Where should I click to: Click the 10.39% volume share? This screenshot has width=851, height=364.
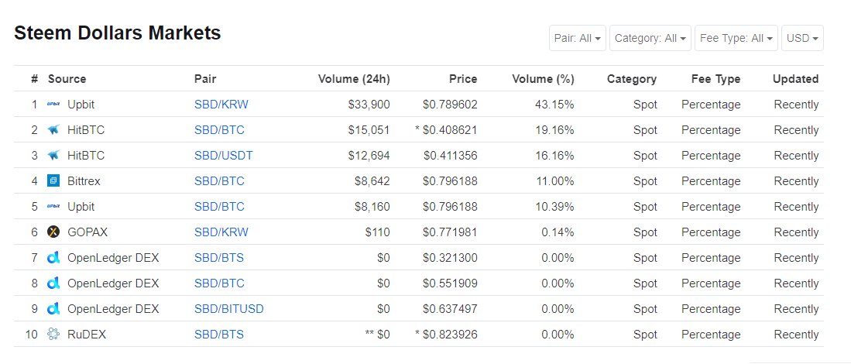[554, 206]
